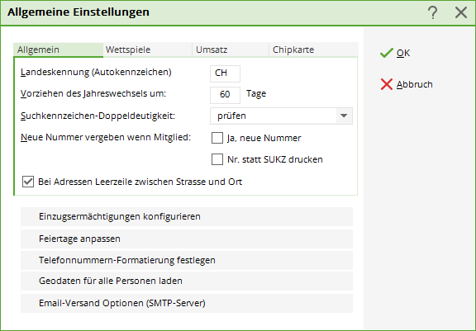Click the green OK checkmark icon
The height and width of the screenshot is (331, 476).
click(387, 54)
